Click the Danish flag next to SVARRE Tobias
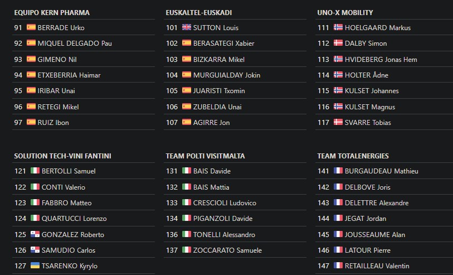Screen dimensions: 453x275 [338, 122]
